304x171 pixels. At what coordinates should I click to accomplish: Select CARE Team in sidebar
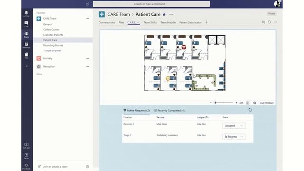click(x=49, y=19)
